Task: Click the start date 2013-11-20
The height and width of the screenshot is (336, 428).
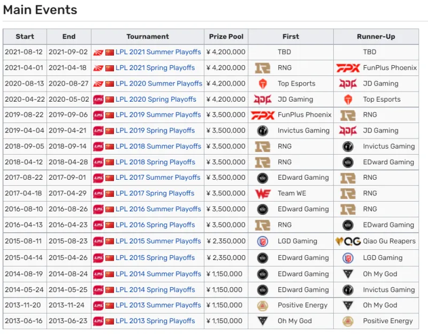Action: [x=22, y=305]
